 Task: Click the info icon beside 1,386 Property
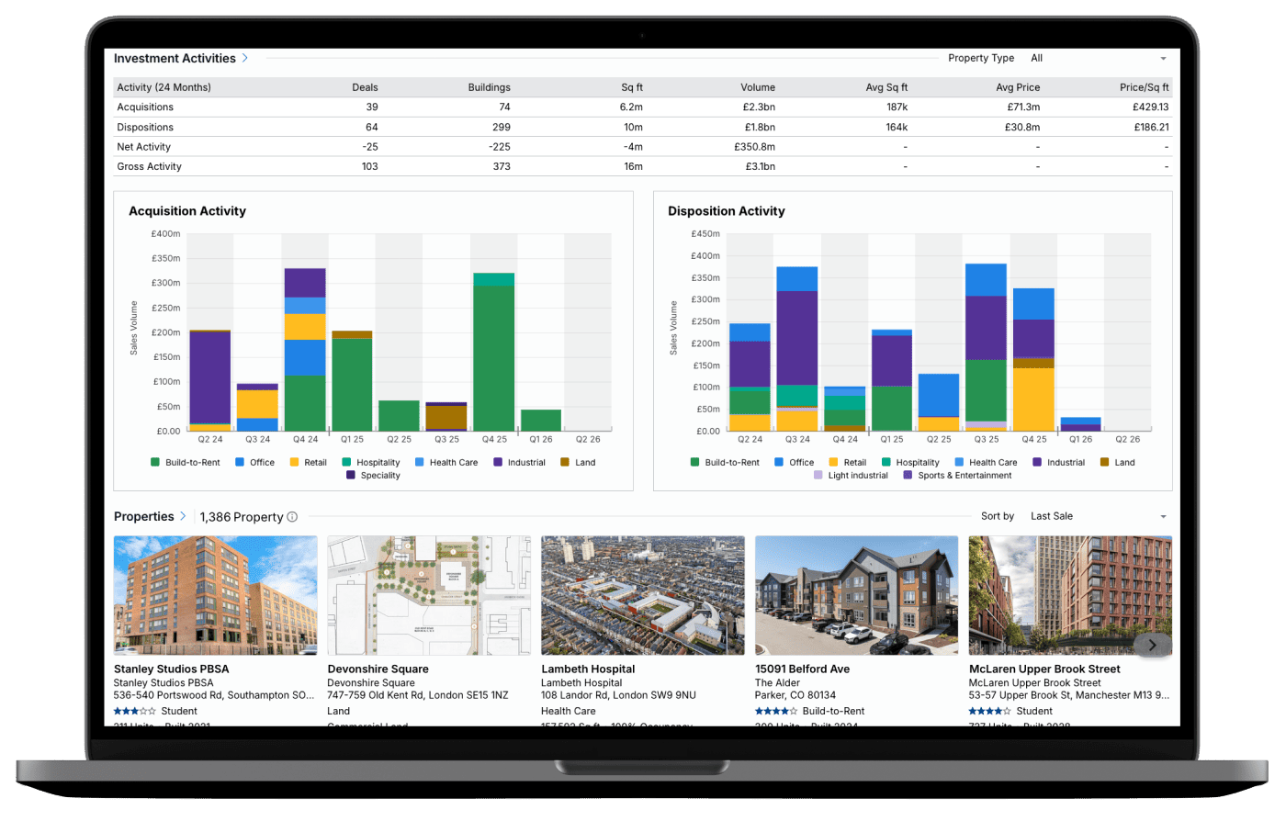click(292, 517)
